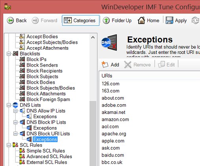Select apple.com in URI list

113,141
